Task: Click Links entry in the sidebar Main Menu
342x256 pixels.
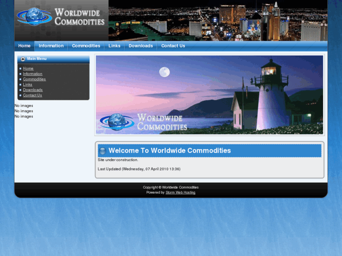Action: [x=28, y=85]
